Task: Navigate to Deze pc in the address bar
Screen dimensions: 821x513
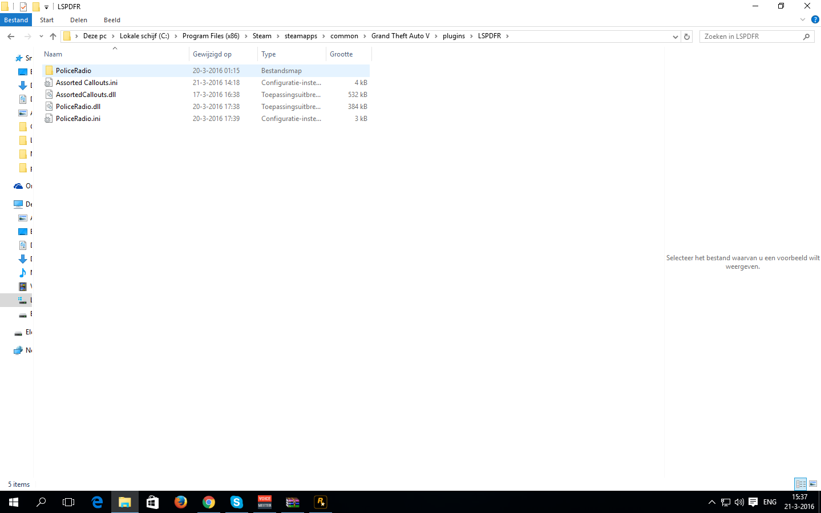Action: click(x=95, y=36)
